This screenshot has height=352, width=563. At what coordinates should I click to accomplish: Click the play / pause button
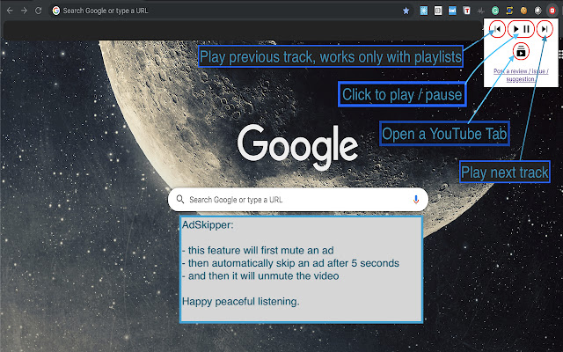tap(521, 29)
